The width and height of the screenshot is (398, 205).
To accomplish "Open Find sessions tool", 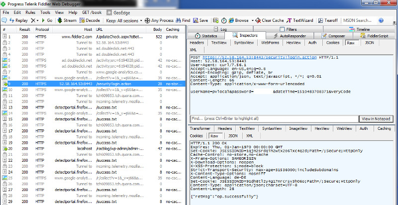I will (x=183, y=20).
